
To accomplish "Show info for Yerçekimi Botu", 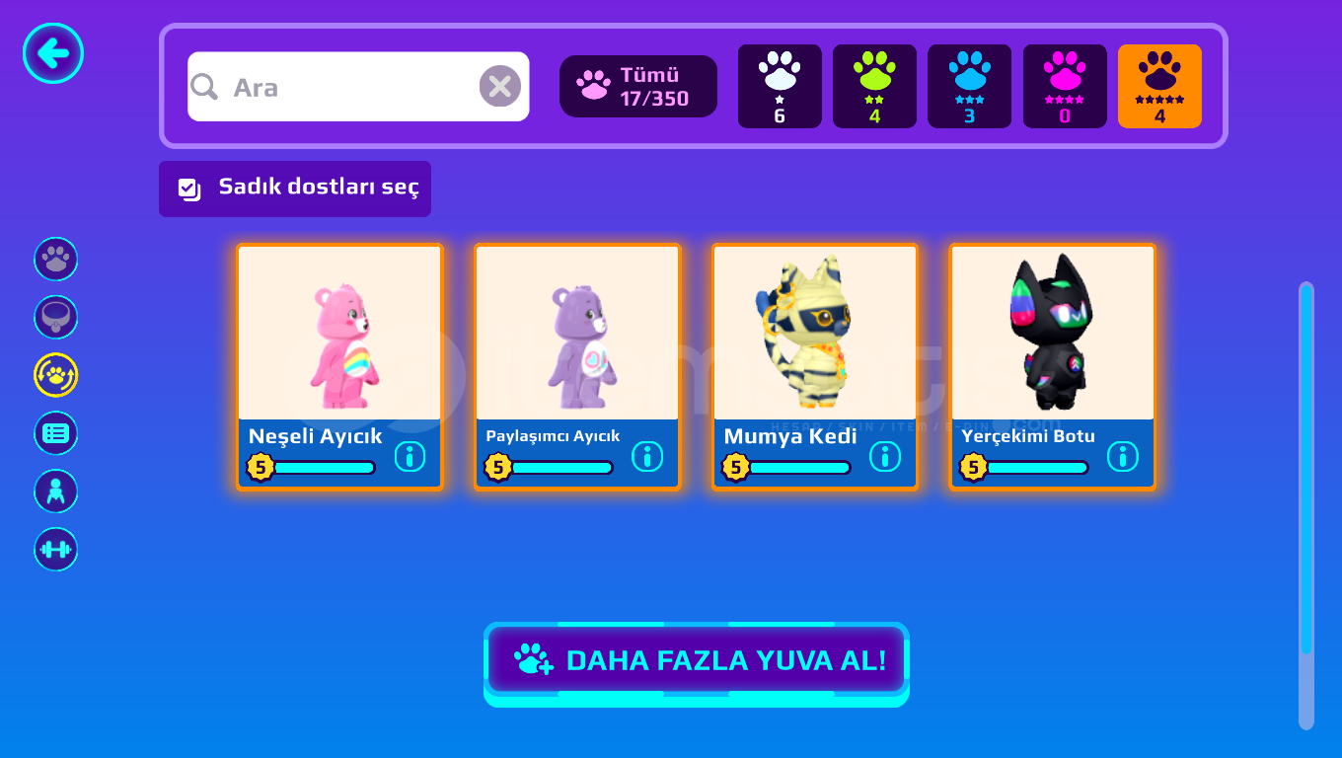I will click(1123, 456).
